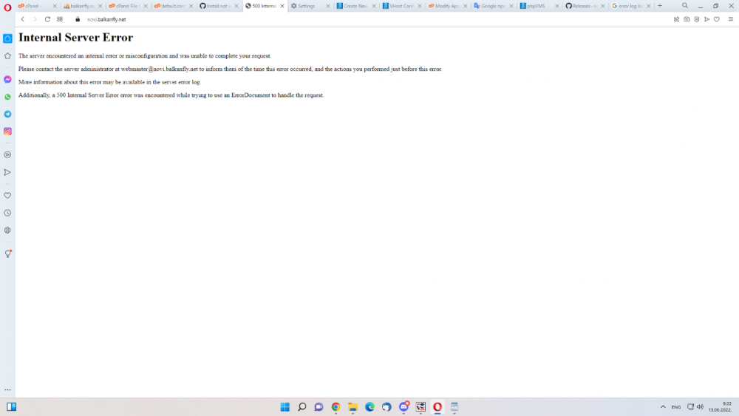Image resolution: width=739 pixels, height=416 pixels.
Task: Reload the current page
Action: coord(47,19)
